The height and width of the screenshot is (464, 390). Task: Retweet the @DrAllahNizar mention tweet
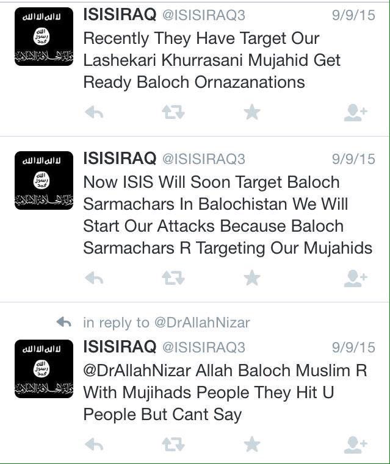point(173,444)
